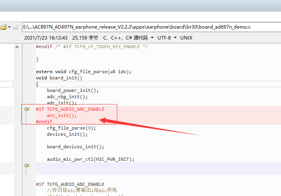Screen dimensions: 281x196
Task: Click the extern void cfg_file_parse line
Action: click(84, 72)
